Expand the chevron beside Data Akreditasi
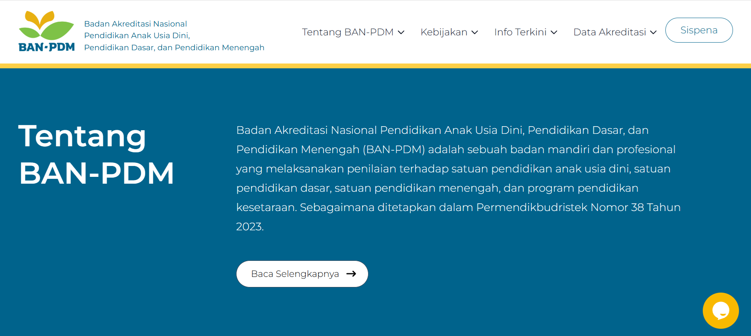This screenshot has height=336, width=751. tap(653, 33)
